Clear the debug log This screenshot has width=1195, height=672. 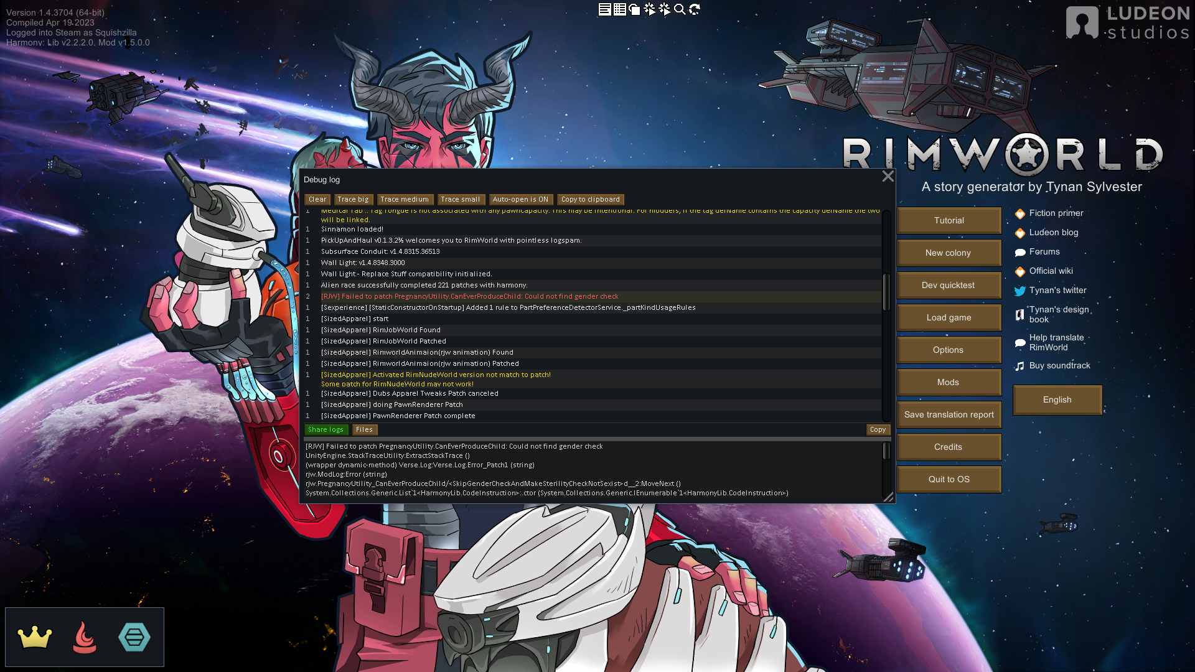point(317,200)
